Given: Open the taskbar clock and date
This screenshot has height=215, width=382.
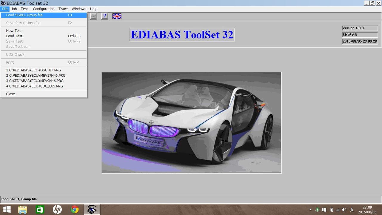Looking at the screenshot, I should click(x=367, y=210).
